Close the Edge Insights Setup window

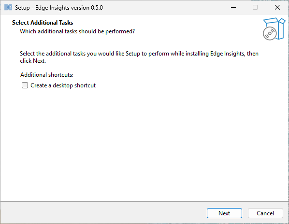277,8
